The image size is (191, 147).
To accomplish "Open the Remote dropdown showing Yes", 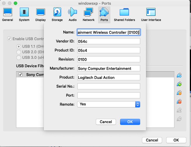I will (109, 104).
